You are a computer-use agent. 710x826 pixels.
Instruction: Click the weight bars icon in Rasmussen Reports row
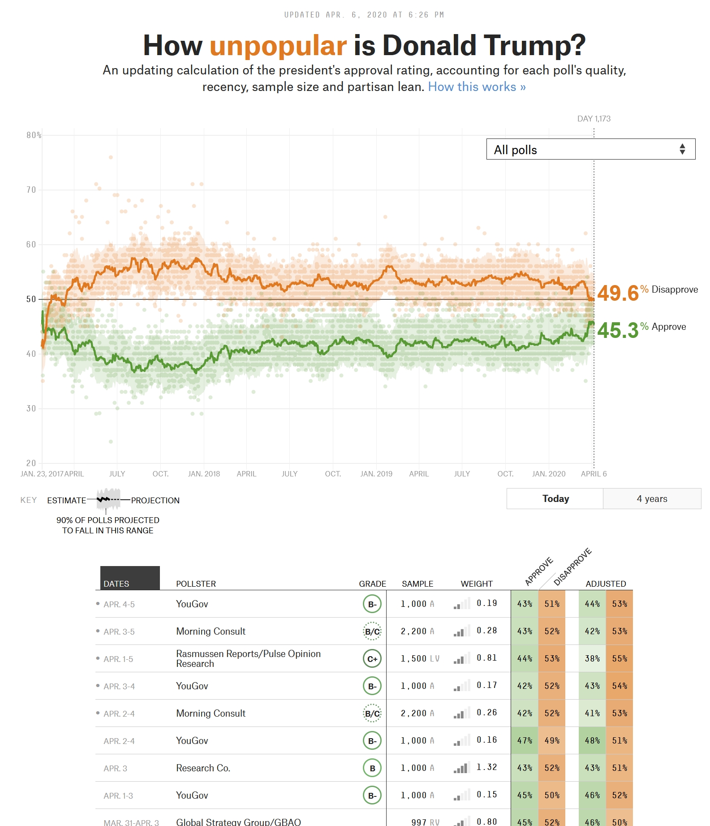(x=461, y=659)
